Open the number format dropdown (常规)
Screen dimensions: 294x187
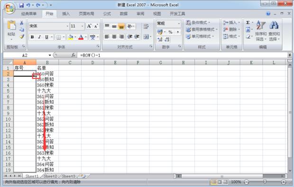point(179,23)
